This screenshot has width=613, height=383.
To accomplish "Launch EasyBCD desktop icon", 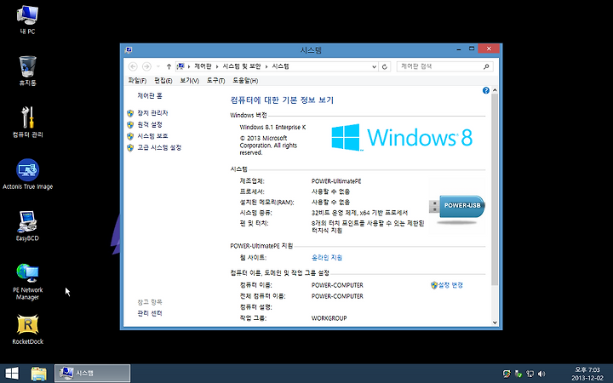I will pyautogui.click(x=27, y=226).
